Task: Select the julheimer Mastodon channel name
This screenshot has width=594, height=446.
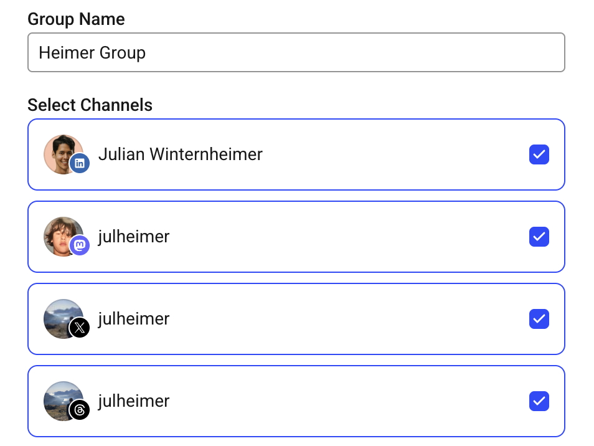Action: coord(134,237)
